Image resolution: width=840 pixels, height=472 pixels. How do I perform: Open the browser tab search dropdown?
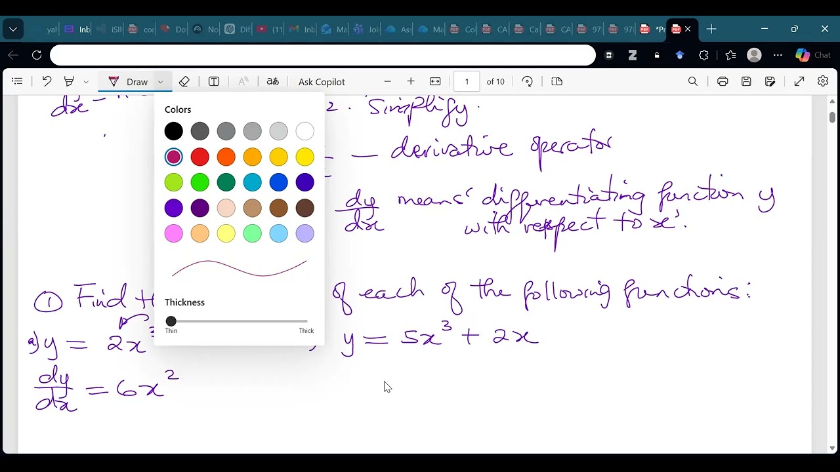coord(13,29)
